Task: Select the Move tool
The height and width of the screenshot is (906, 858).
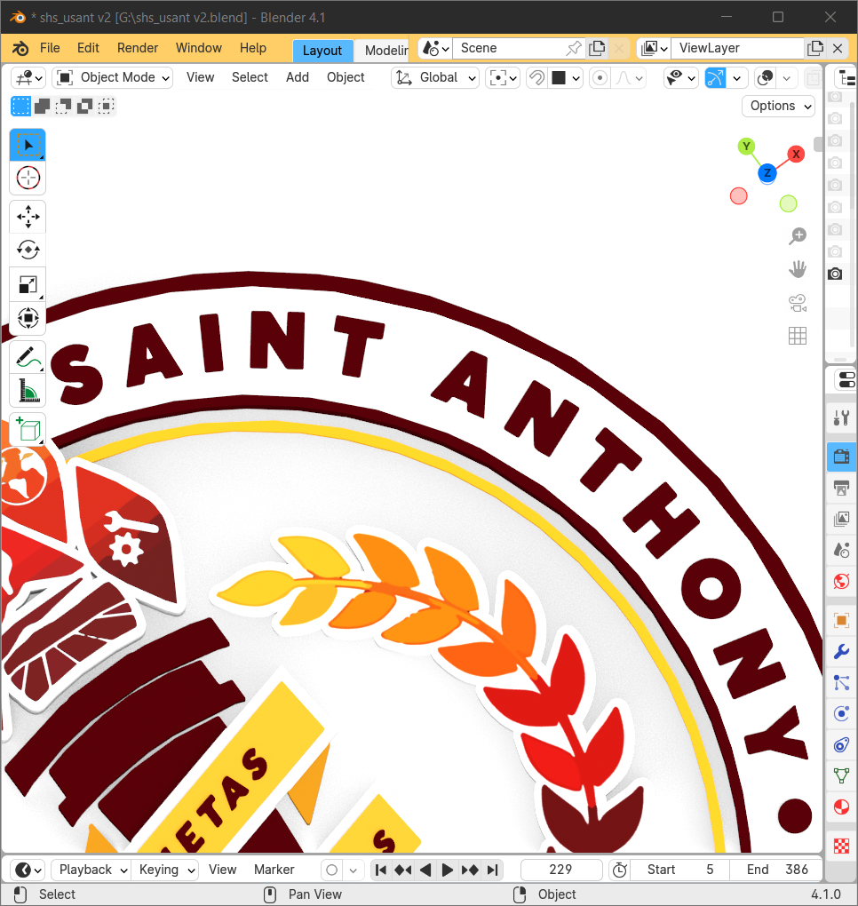Action: pyautogui.click(x=28, y=217)
